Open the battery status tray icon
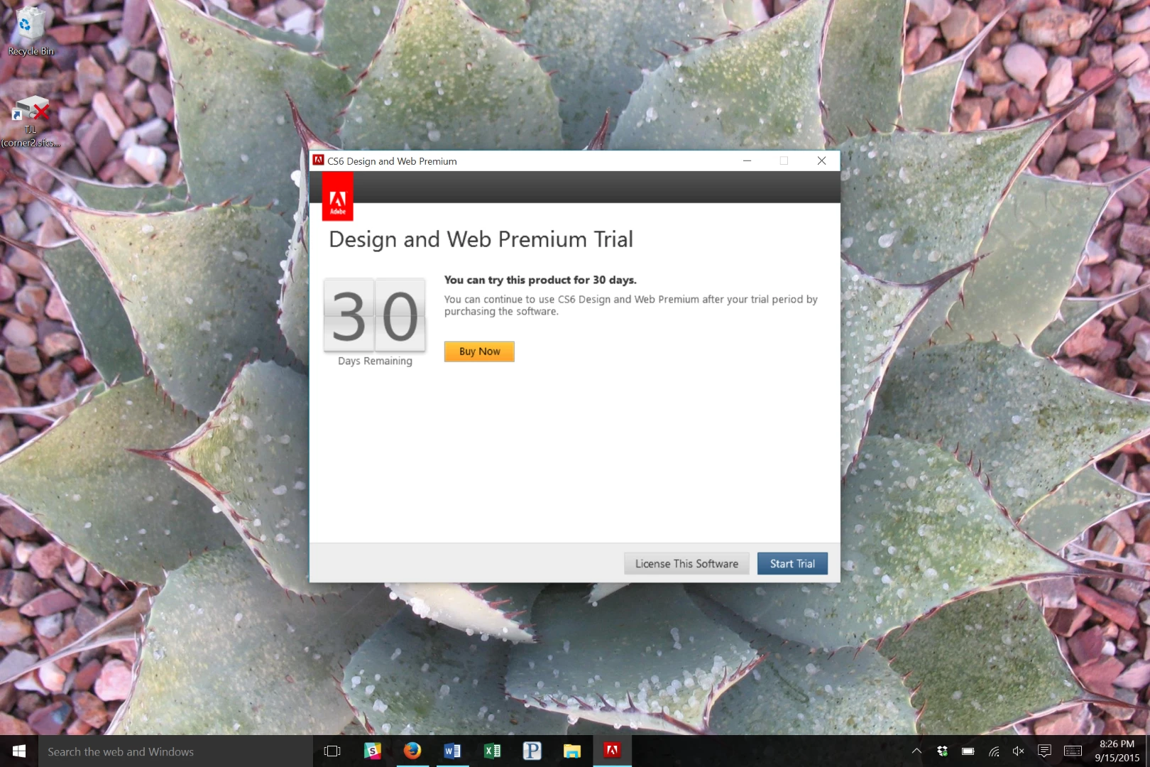 tap(968, 751)
